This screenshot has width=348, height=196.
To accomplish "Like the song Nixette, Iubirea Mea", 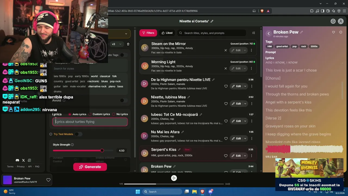I will click(226, 104).
